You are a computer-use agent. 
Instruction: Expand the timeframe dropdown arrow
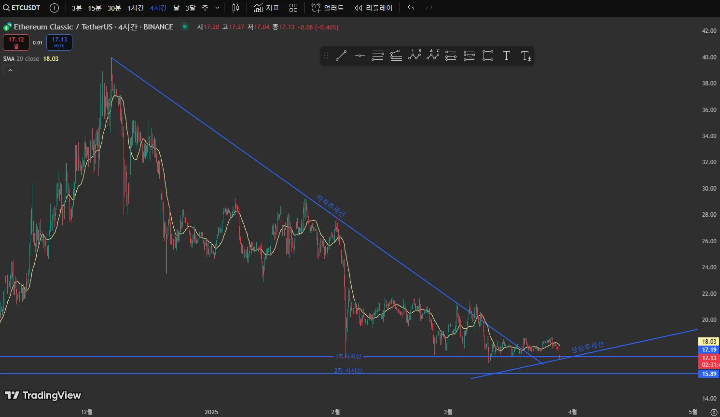[217, 8]
